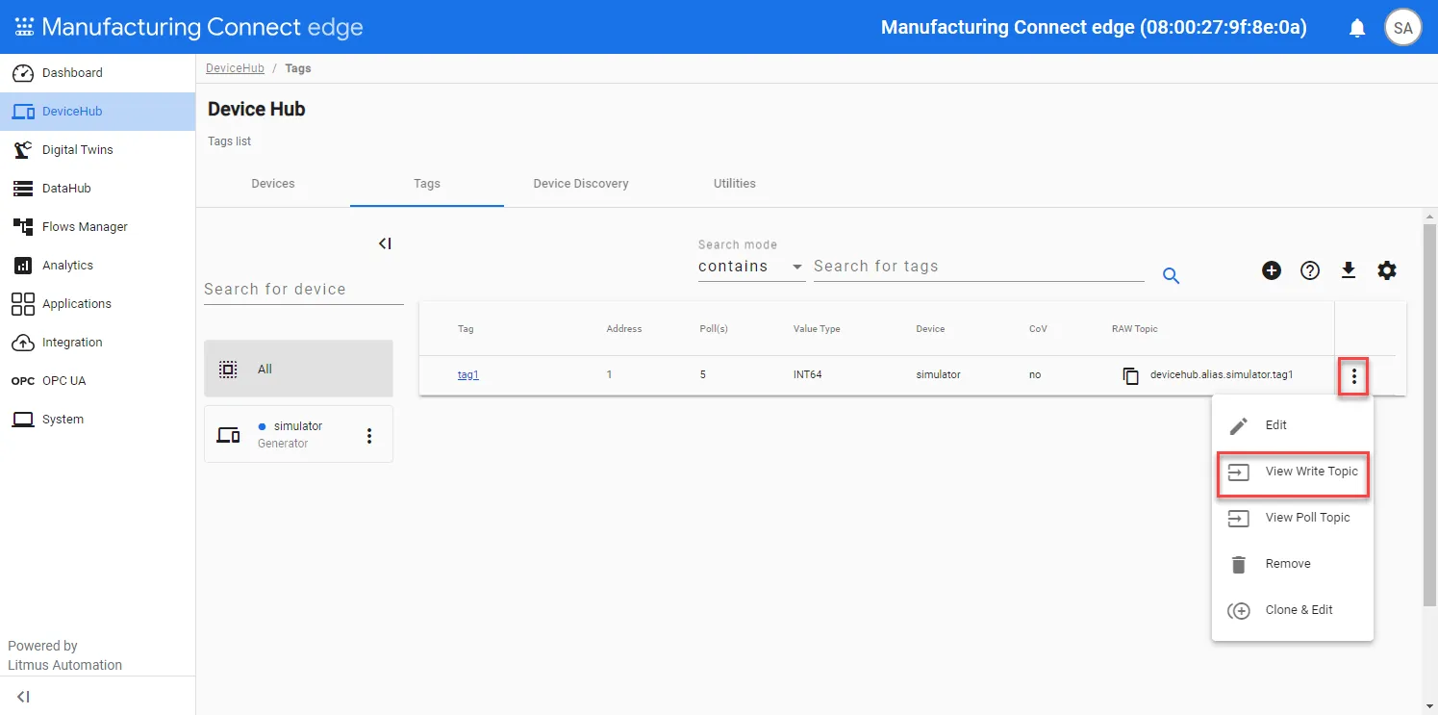Open the Search mode dropdown
This screenshot has width=1438, height=715.
click(x=751, y=267)
